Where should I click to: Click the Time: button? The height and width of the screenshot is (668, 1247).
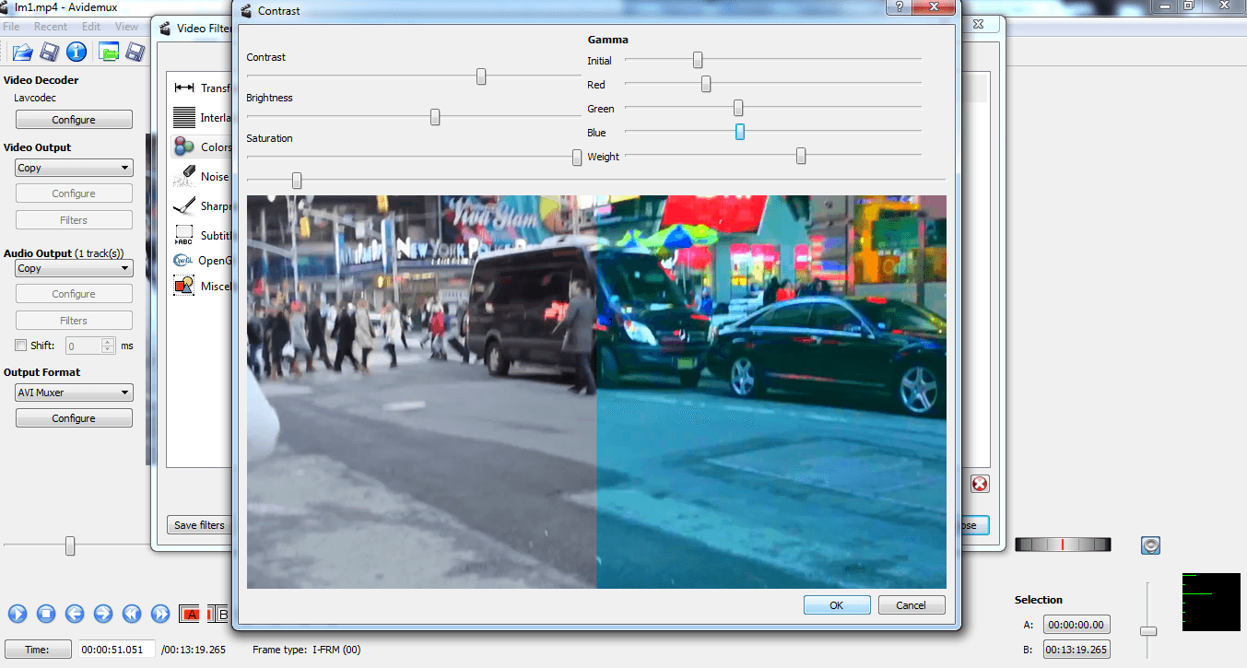(38, 650)
